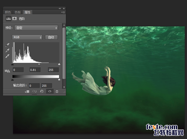Open the RGB channel dropdown
The width and height of the screenshot is (187, 139).
[27, 37]
